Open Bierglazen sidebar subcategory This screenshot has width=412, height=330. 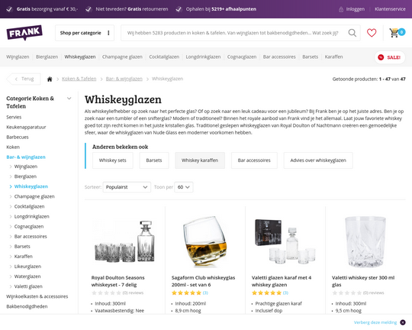coord(25,176)
